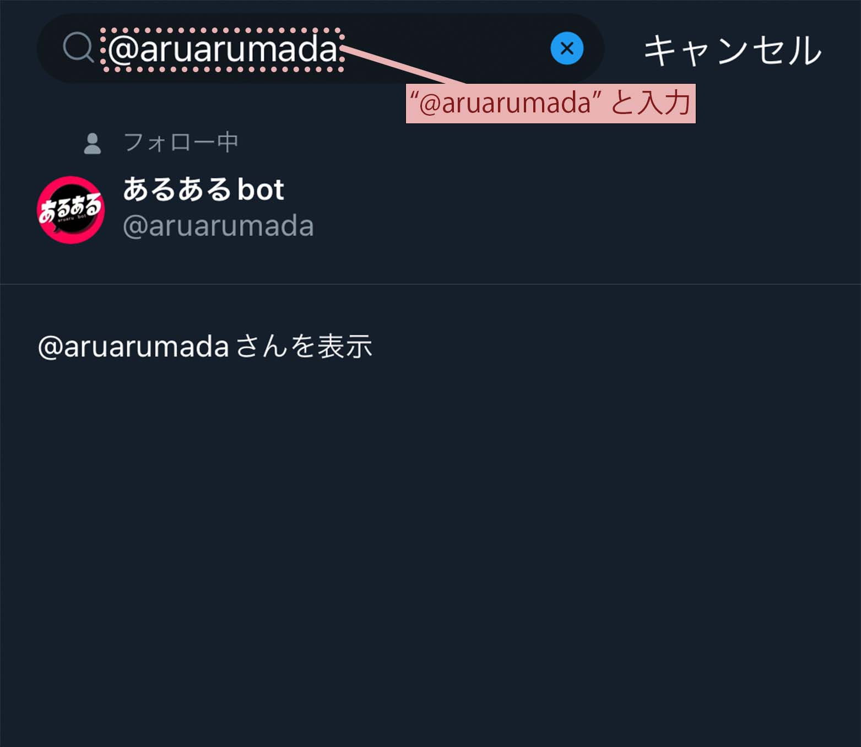Click the pink "@aruarumada" と入力 annotation box

[x=550, y=104]
